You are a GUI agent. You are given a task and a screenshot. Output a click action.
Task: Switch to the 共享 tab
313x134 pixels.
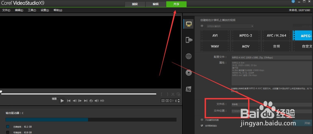[x=176, y=4]
